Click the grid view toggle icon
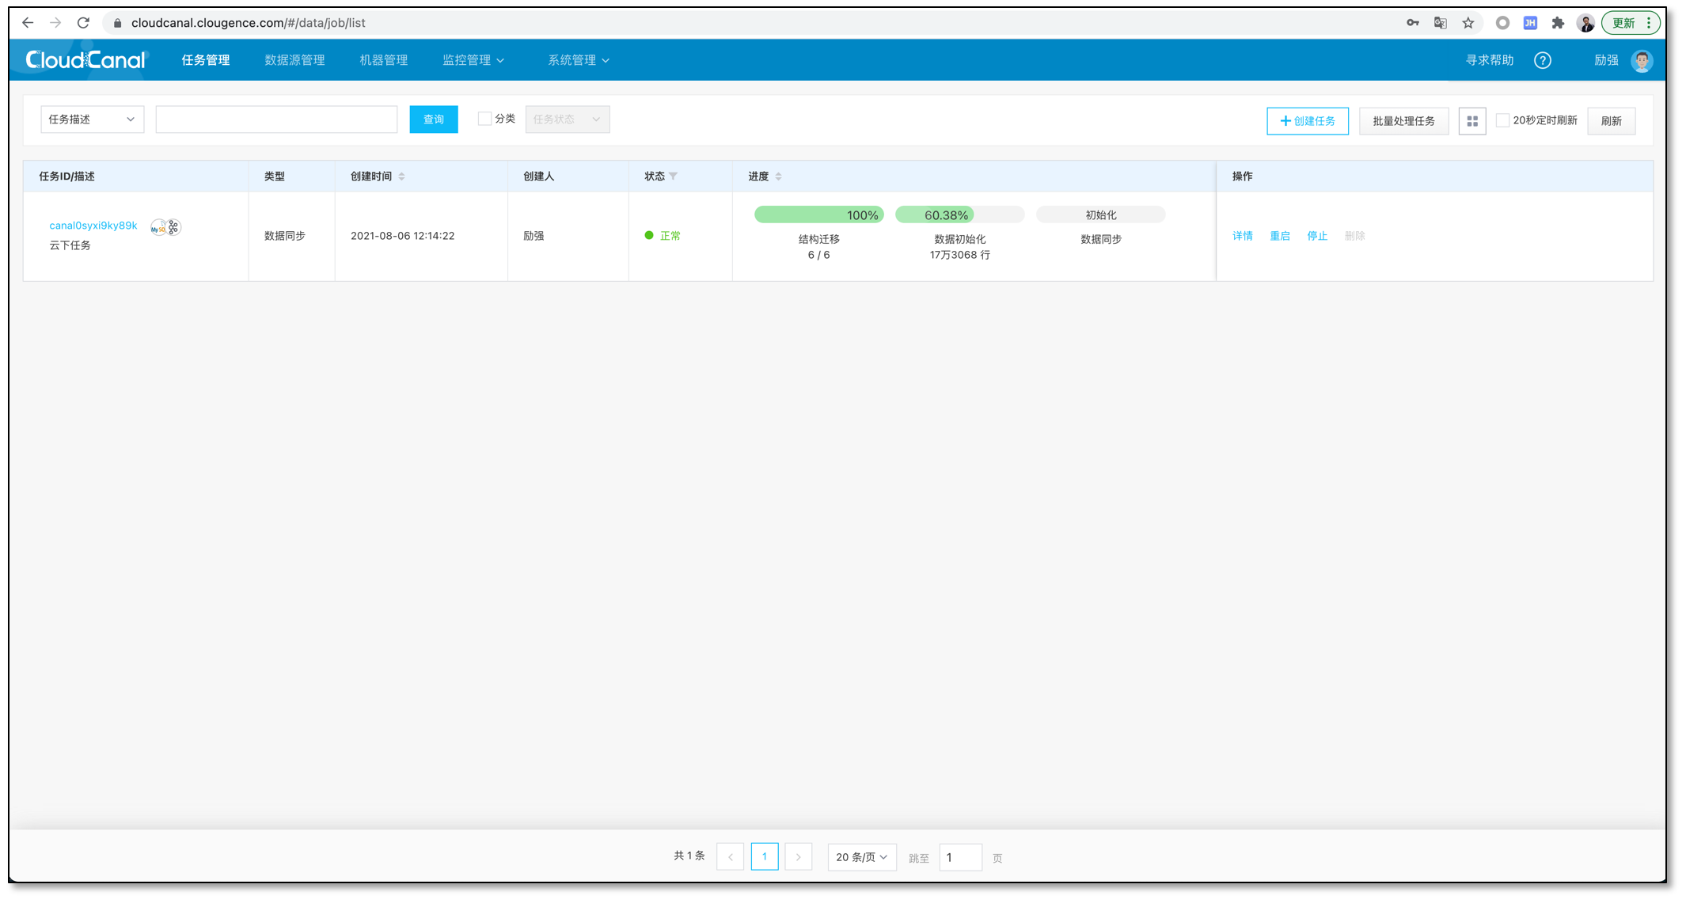This screenshot has width=1686, height=907. [x=1471, y=121]
